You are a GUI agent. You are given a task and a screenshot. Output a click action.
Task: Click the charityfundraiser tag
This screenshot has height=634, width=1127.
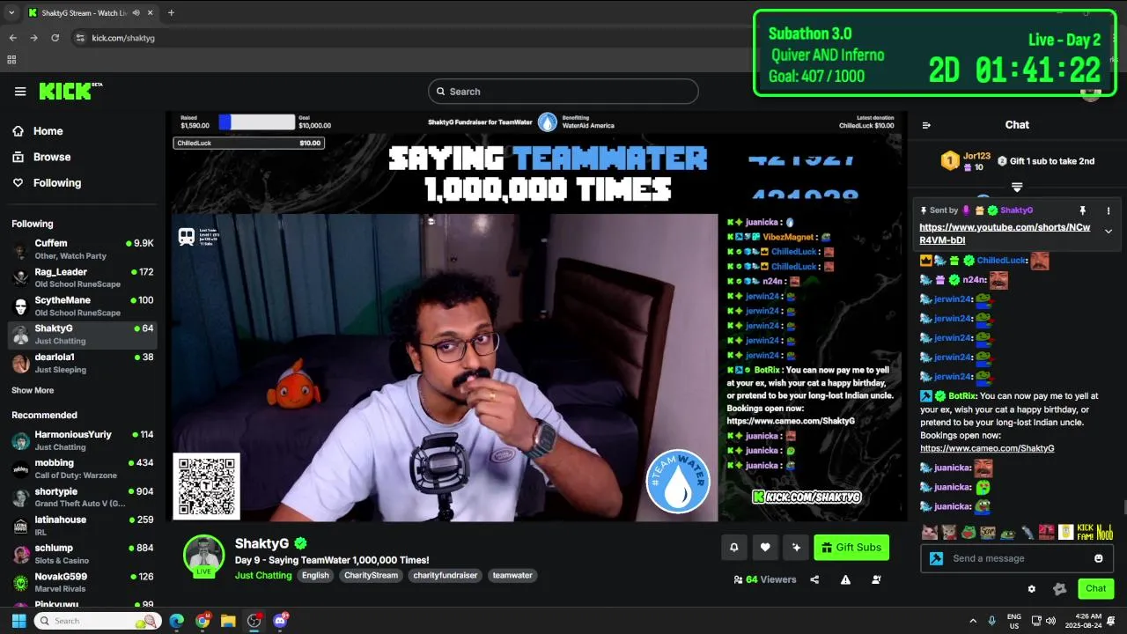(446, 575)
